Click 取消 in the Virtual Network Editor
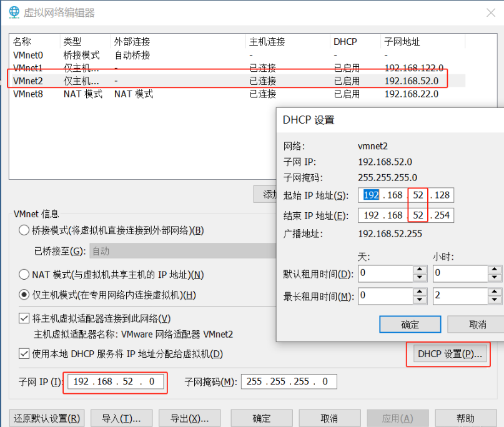 click(x=330, y=418)
